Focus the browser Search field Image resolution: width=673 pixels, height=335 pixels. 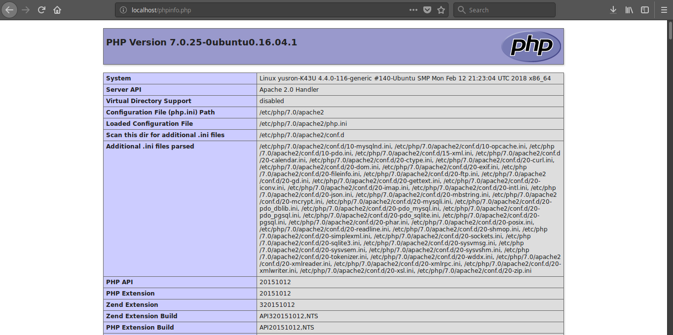point(503,10)
